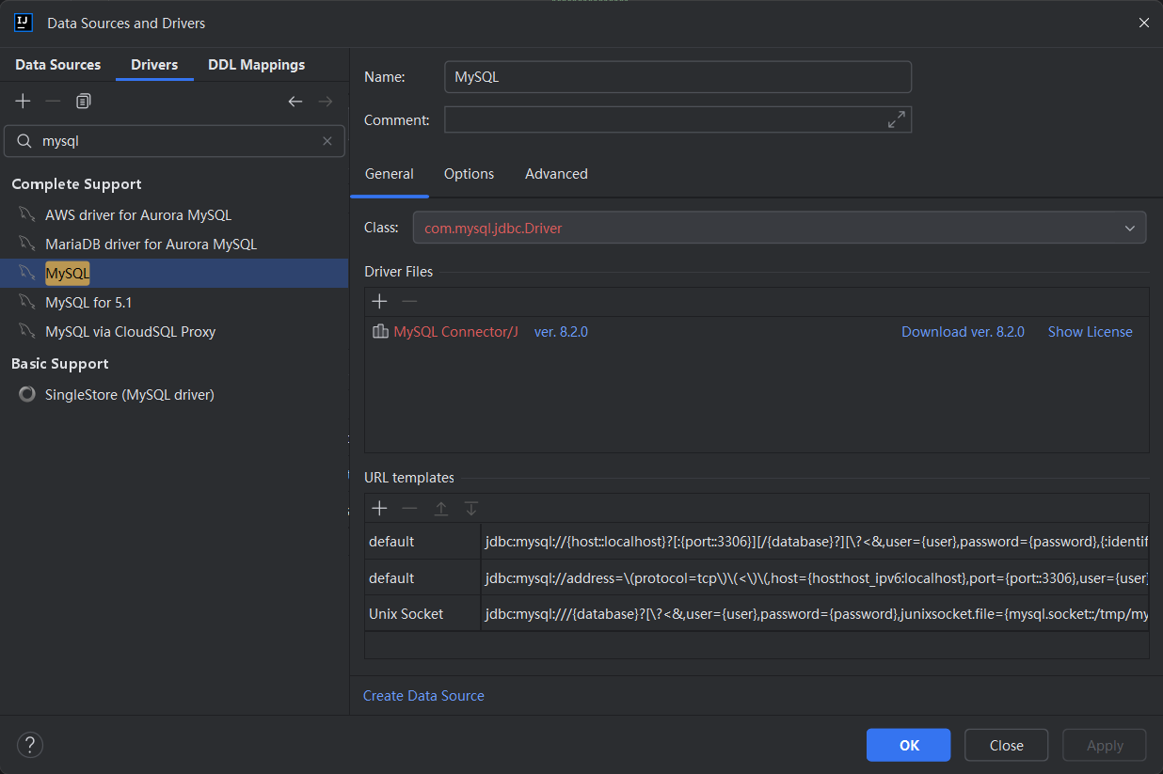Click AWS driver for Aurora MySQL icon

coord(26,214)
